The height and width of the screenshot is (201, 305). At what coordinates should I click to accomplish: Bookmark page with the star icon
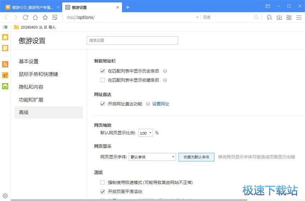click(45, 18)
